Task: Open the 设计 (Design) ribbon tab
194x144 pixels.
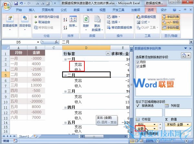Action: pos(164,10)
